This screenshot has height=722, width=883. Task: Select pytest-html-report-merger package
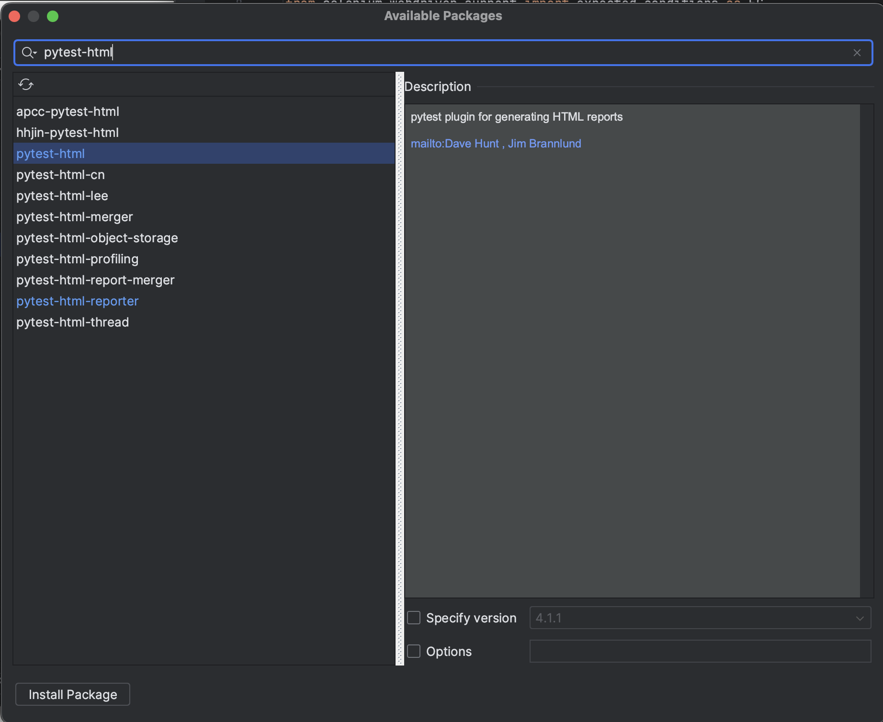[204, 280]
